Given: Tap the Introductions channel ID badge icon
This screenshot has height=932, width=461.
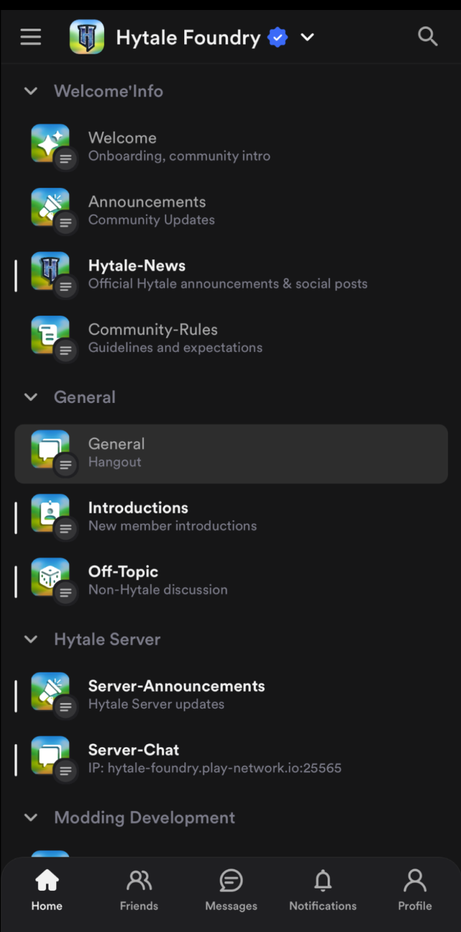Looking at the screenshot, I should coord(50,513).
